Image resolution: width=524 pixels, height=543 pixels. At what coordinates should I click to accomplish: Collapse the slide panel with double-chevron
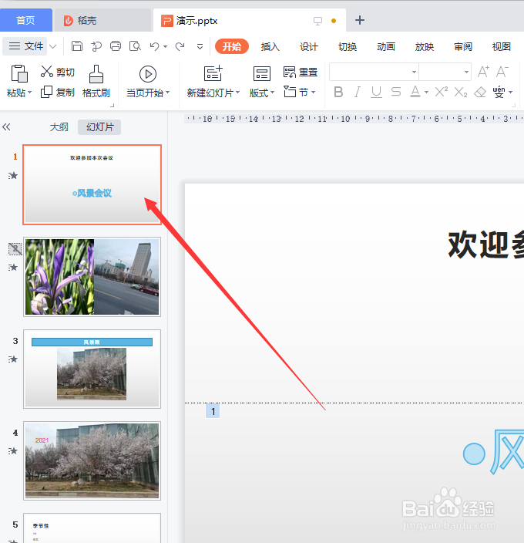(6, 127)
